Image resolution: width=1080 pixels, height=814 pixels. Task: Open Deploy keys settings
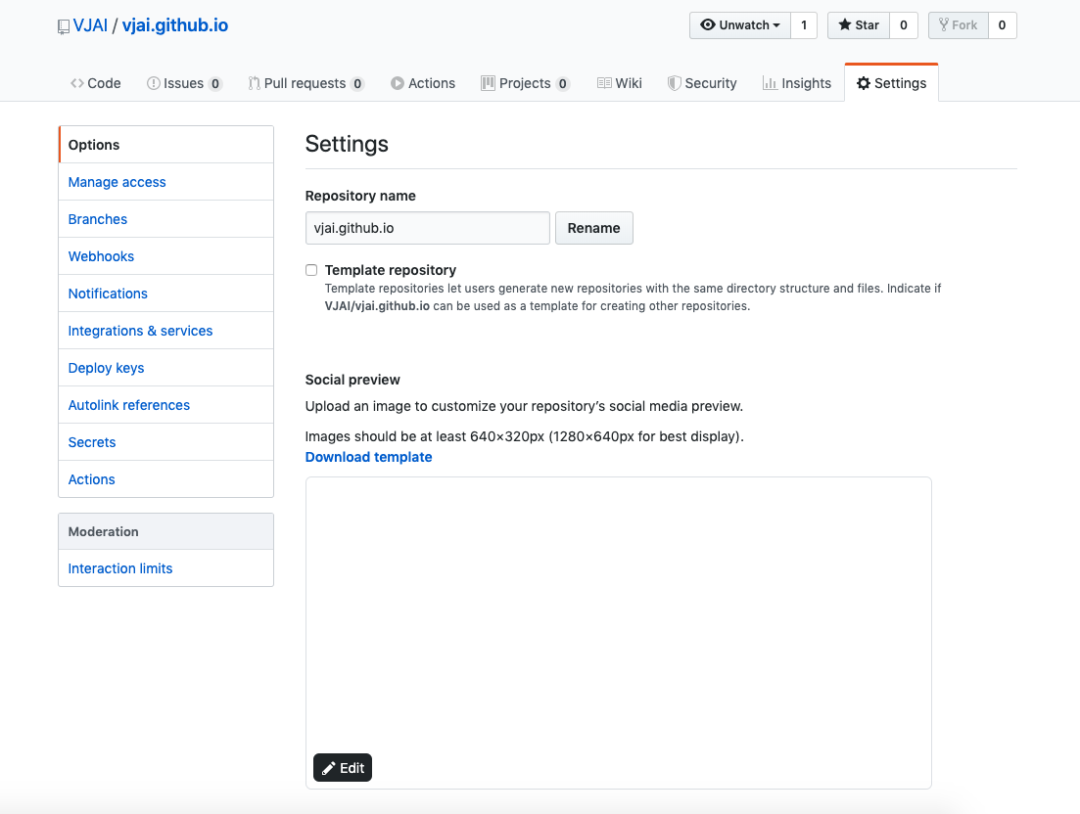166,368
